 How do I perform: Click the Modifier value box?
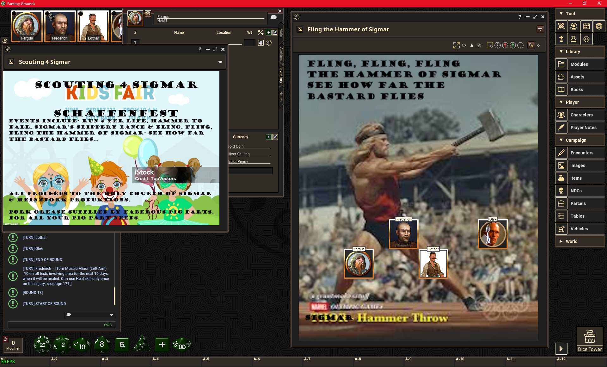(x=13, y=345)
